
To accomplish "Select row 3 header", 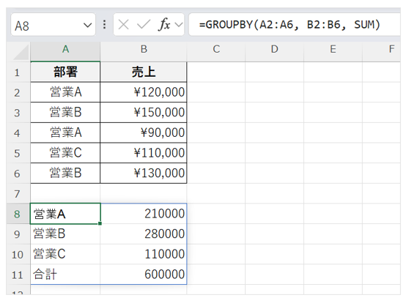I will coord(18,113).
